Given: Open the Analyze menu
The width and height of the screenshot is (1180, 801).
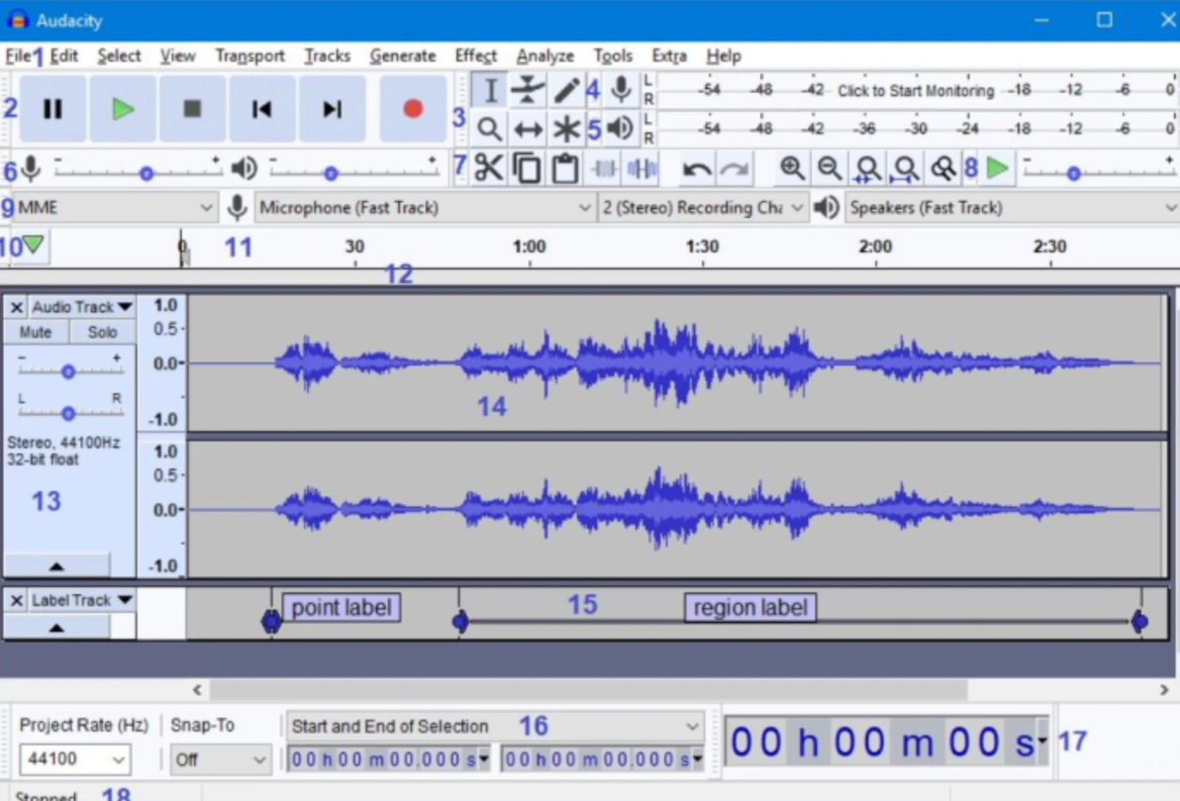Looking at the screenshot, I should click(544, 55).
